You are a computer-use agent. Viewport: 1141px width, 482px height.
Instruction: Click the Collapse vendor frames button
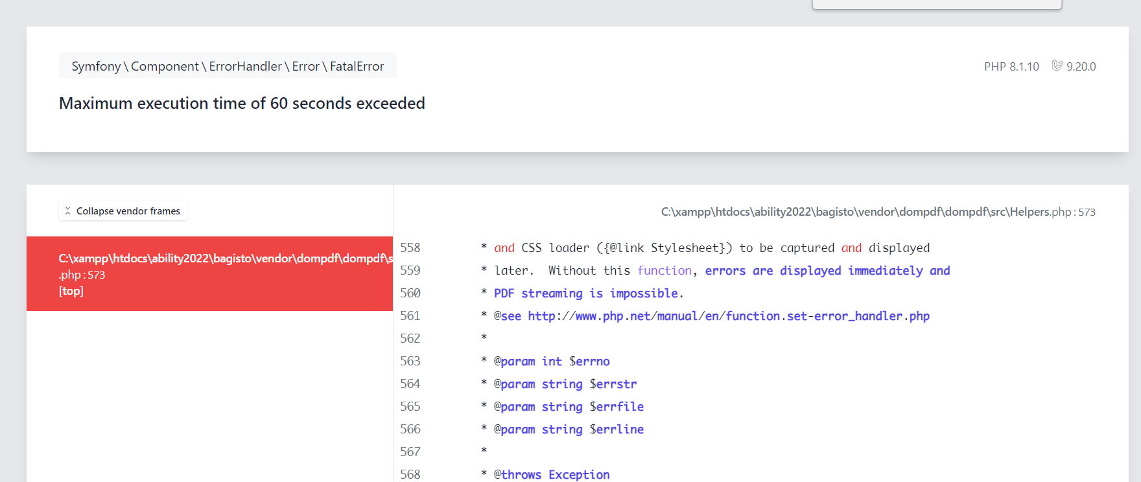pos(123,211)
